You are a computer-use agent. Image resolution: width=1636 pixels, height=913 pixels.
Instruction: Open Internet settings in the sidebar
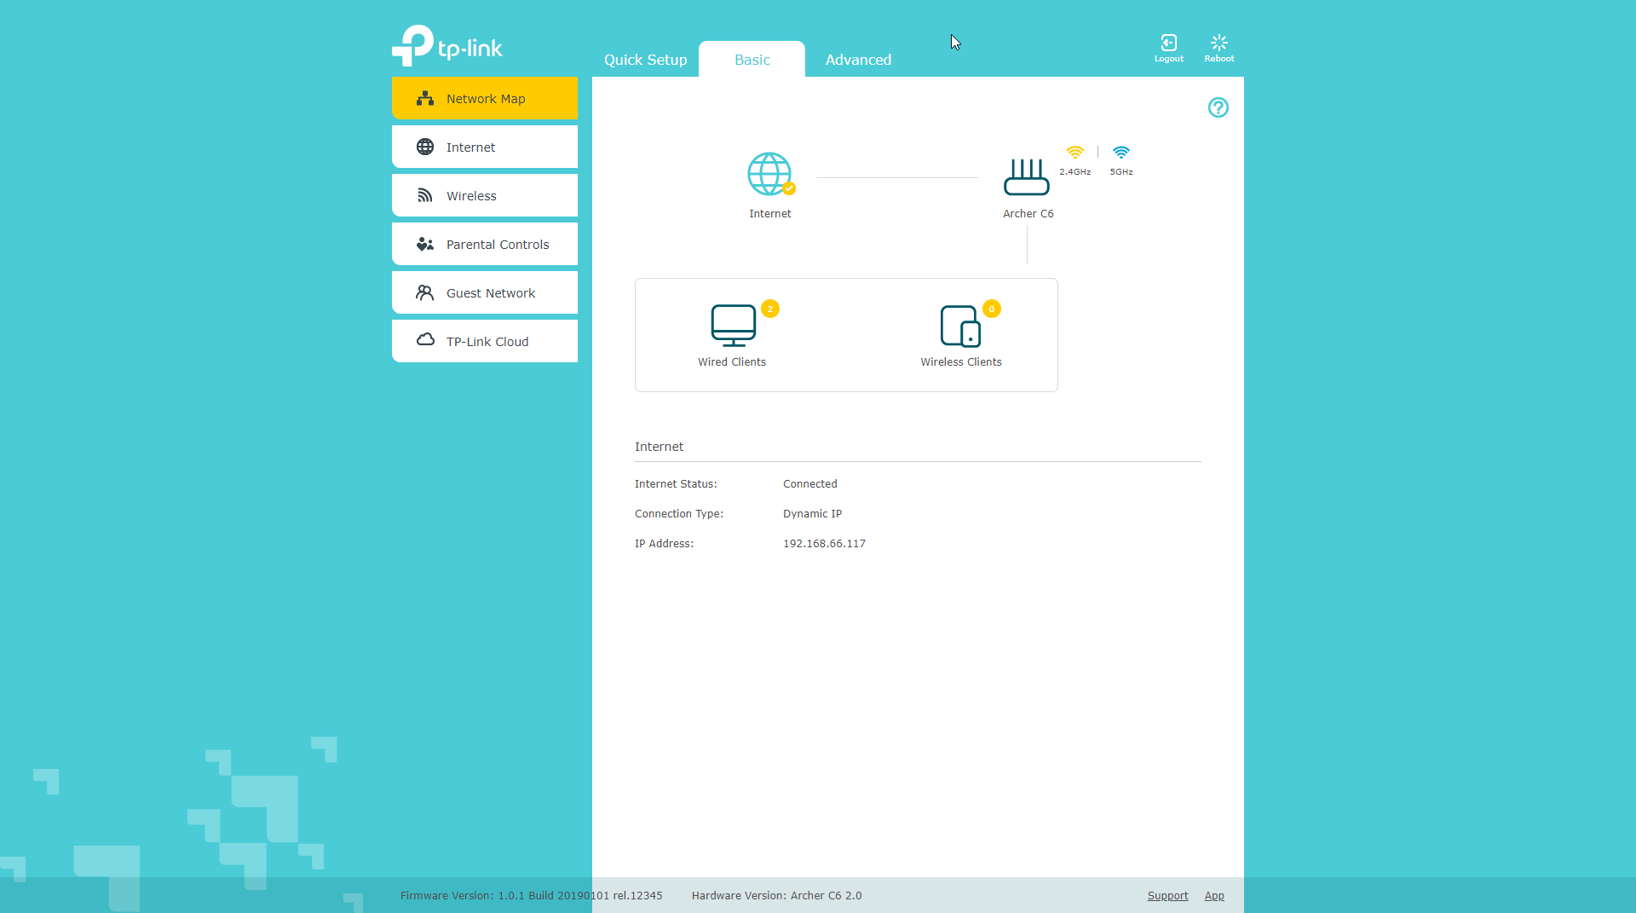pyautogui.click(x=484, y=147)
